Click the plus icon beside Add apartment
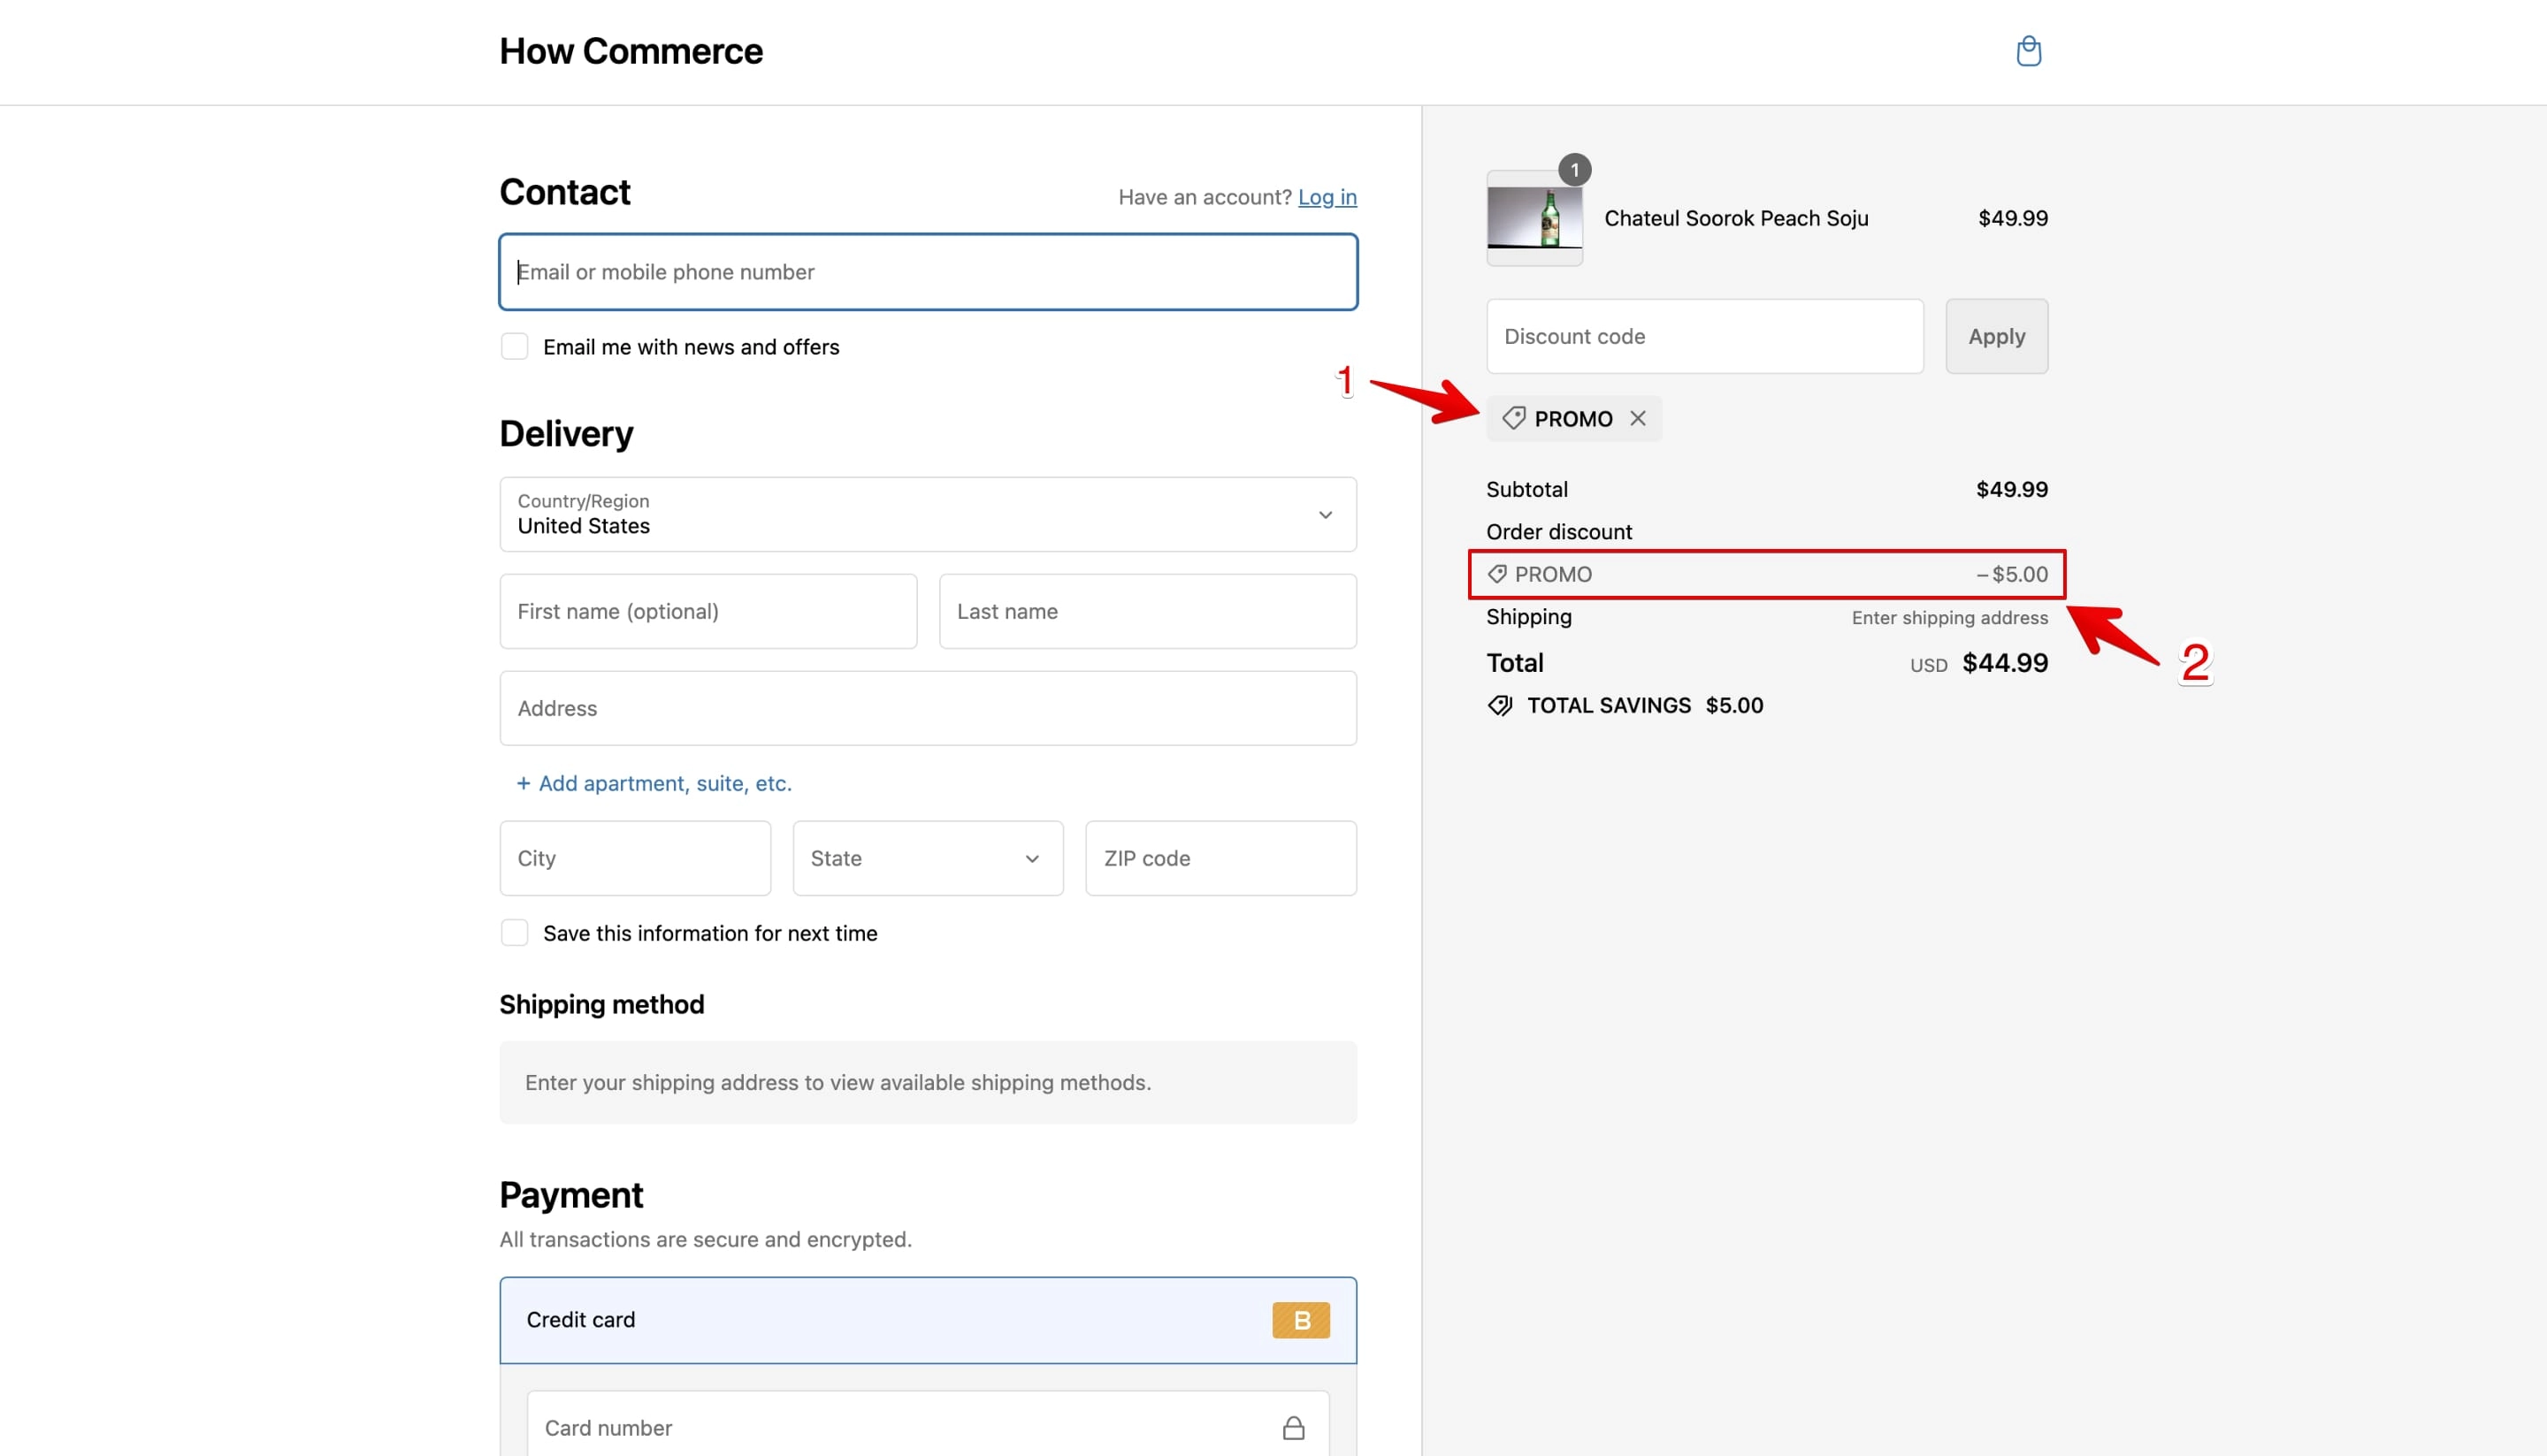Viewport: 2547px width, 1456px height. point(524,783)
